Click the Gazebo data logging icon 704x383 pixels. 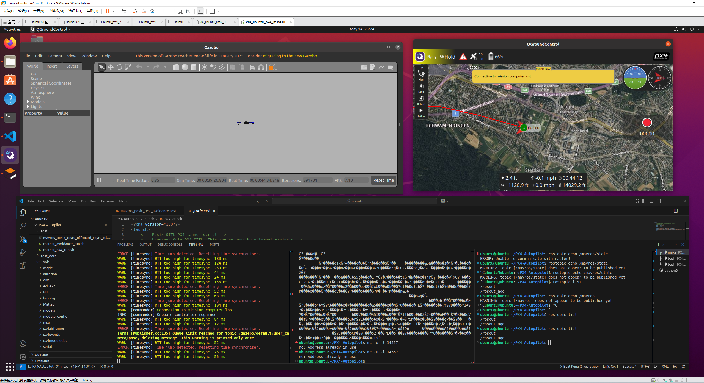[x=373, y=67]
